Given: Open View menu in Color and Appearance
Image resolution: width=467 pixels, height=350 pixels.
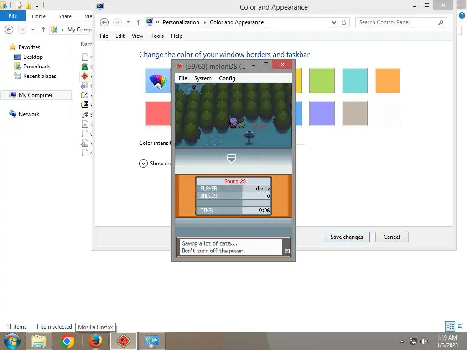Looking at the screenshot, I should tap(137, 36).
